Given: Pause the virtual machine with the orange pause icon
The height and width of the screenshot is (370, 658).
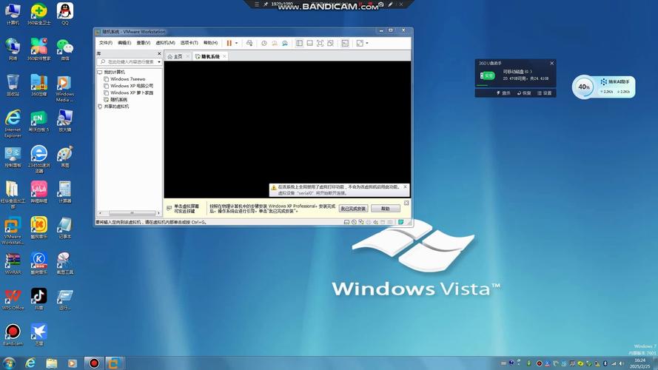Looking at the screenshot, I should pos(229,43).
